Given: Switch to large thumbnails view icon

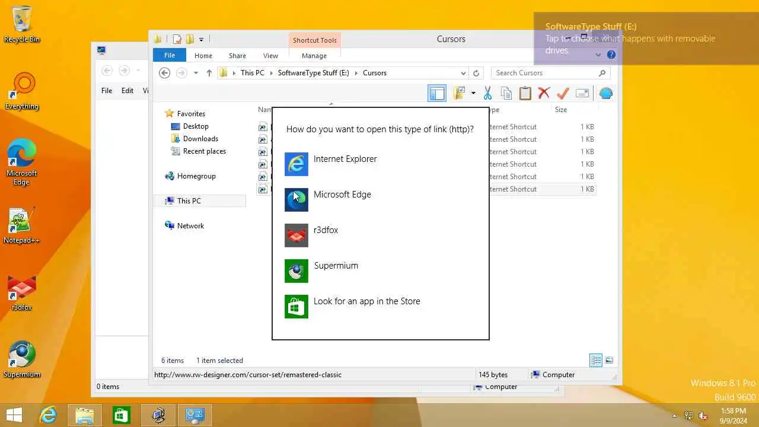Looking at the screenshot, I should (x=609, y=360).
